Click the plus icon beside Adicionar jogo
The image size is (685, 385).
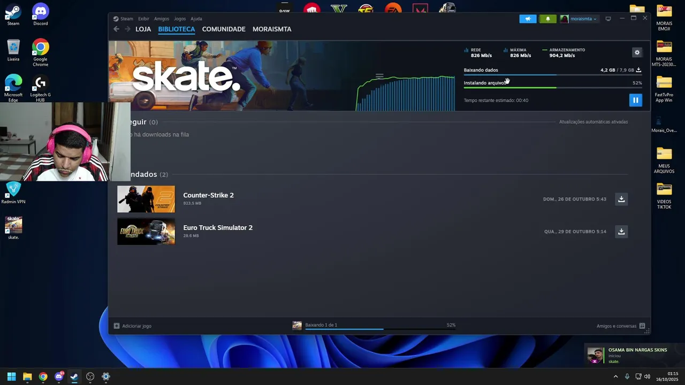(x=117, y=326)
